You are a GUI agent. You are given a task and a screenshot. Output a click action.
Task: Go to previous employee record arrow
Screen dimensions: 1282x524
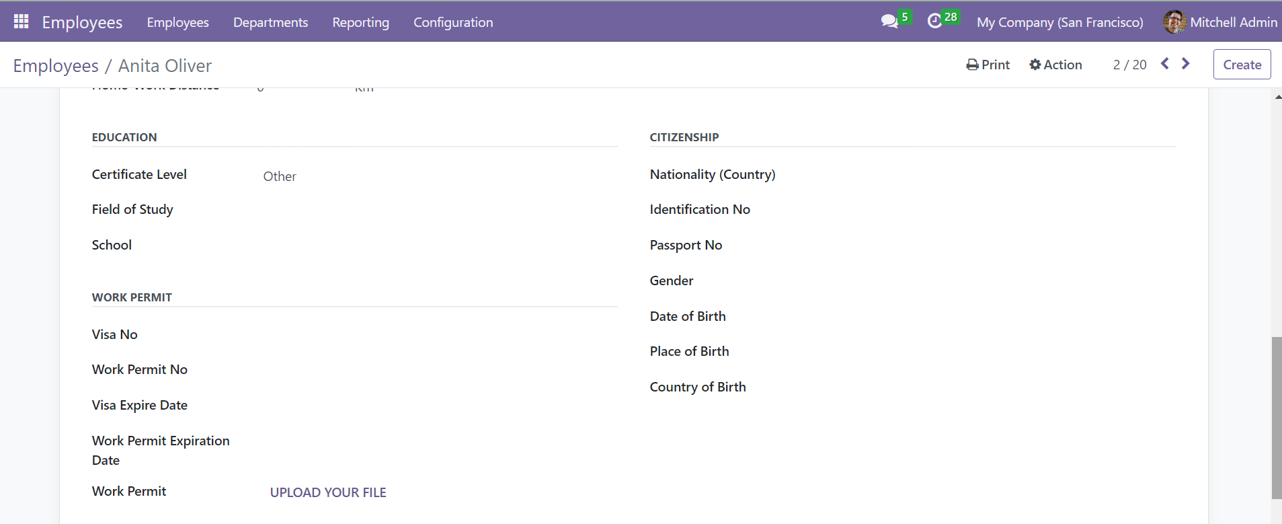1165,64
